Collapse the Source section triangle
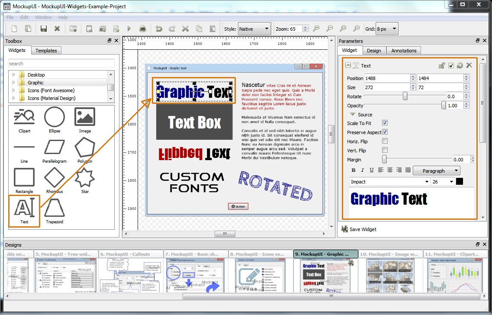 pos(352,115)
